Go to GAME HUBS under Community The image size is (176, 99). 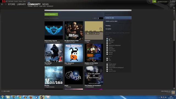pos(42,6)
